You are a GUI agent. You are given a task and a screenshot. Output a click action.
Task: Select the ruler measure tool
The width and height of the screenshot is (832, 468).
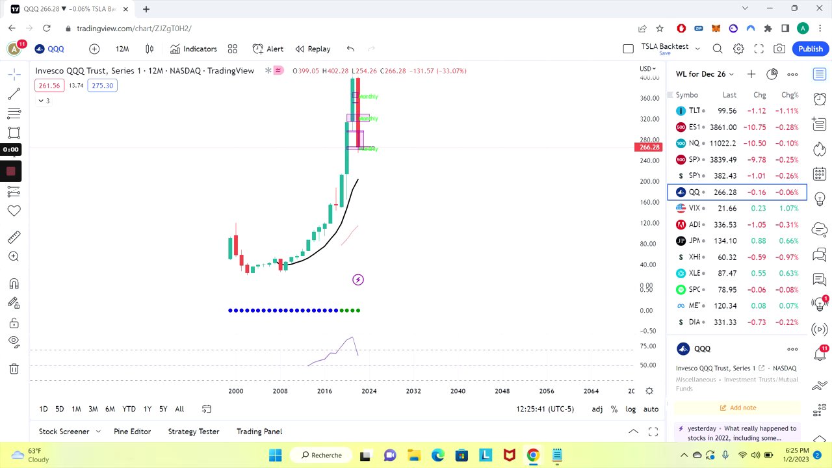14,237
